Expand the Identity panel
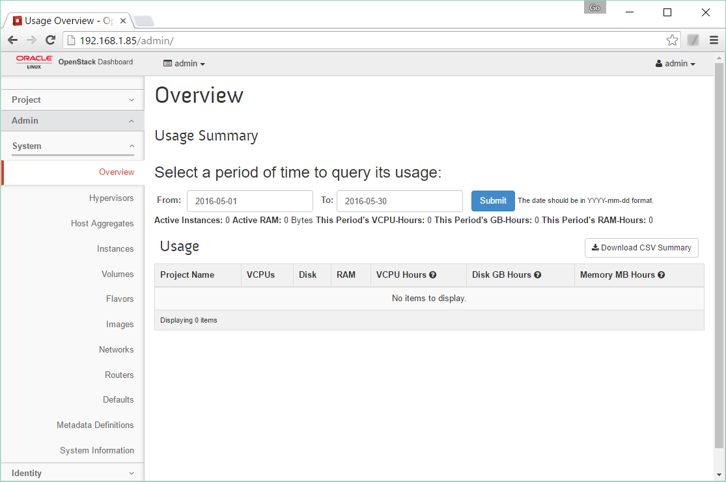The image size is (726, 482). [x=72, y=473]
